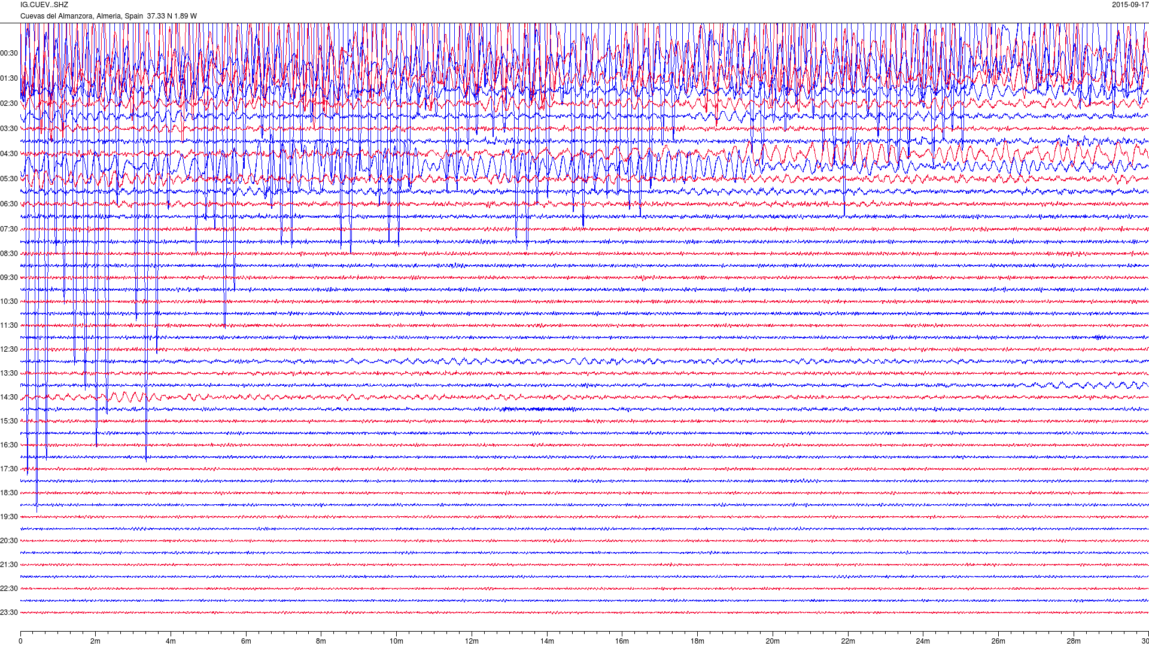Image resolution: width=1149 pixels, height=646 pixels.
Task: Select the 12:30 time row label
Action: (9, 349)
